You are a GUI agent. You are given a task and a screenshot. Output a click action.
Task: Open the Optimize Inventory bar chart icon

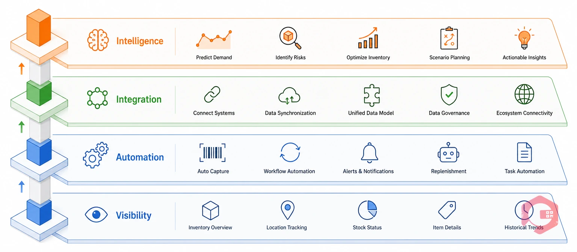click(x=368, y=37)
